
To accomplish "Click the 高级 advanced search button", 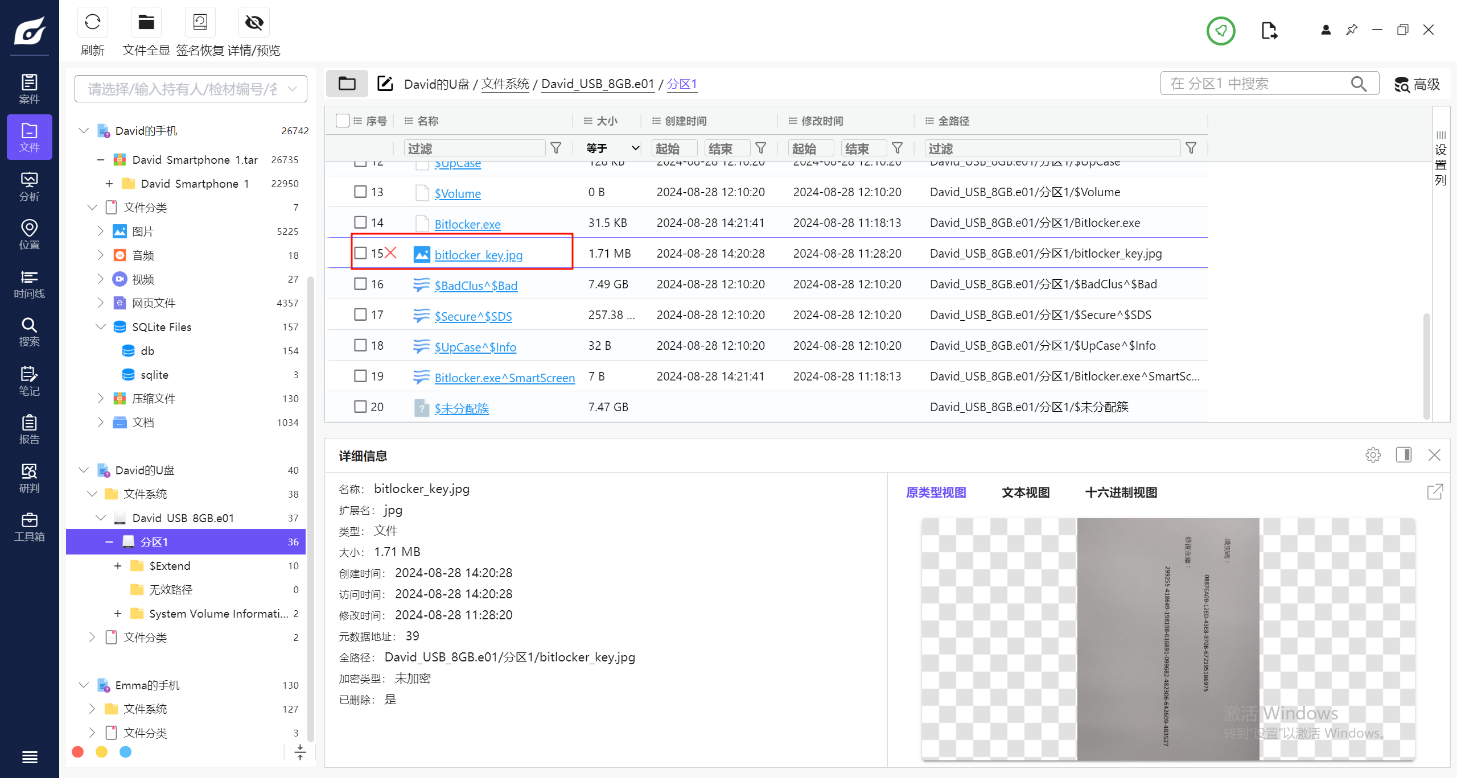I will pyautogui.click(x=1417, y=84).
